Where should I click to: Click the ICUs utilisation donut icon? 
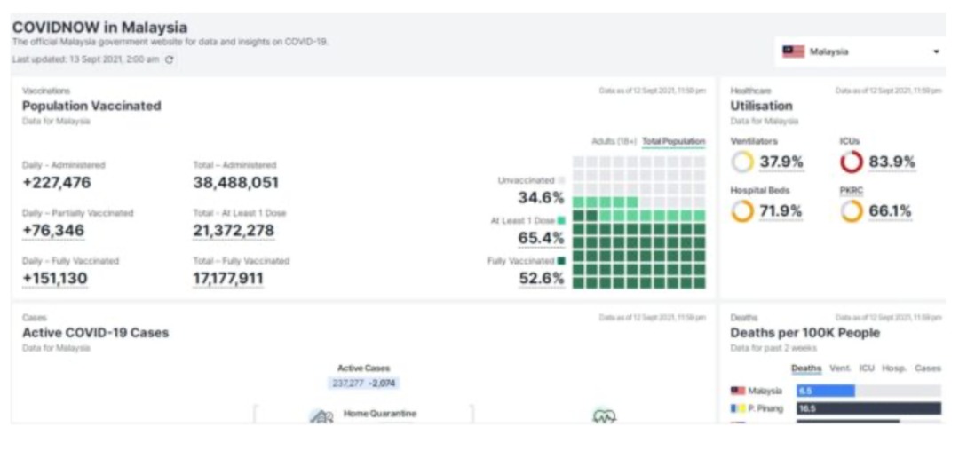[851, 162]
